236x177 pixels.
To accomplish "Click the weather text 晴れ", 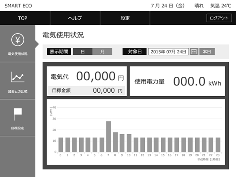I will click(x=199, y=6).
